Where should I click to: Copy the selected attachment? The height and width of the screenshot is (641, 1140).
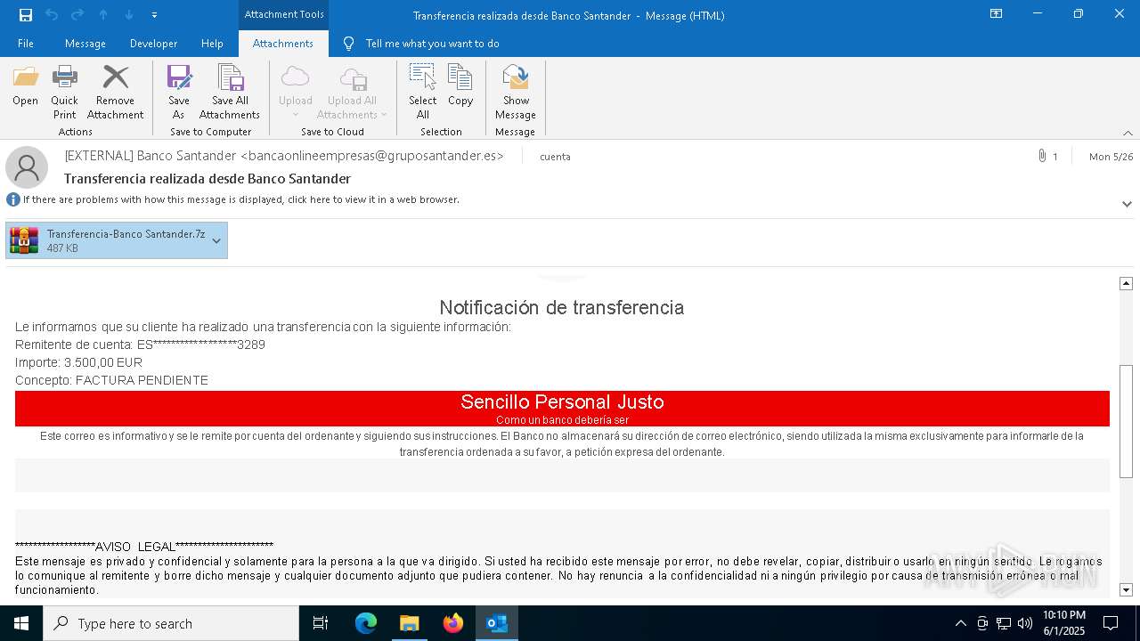tap(460, 87)
